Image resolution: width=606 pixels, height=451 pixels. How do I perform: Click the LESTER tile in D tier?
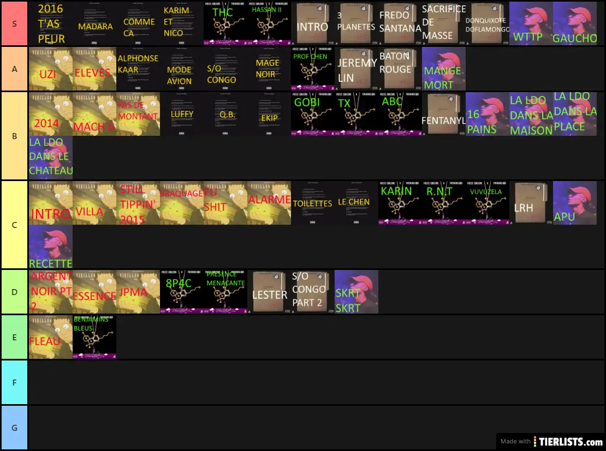[269, 292]
